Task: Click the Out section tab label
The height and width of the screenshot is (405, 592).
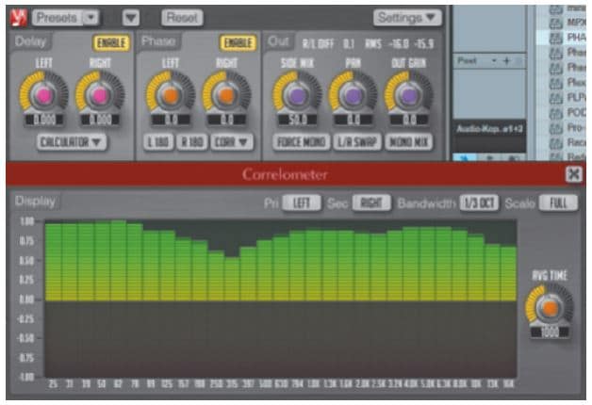Action: point(278,41)
